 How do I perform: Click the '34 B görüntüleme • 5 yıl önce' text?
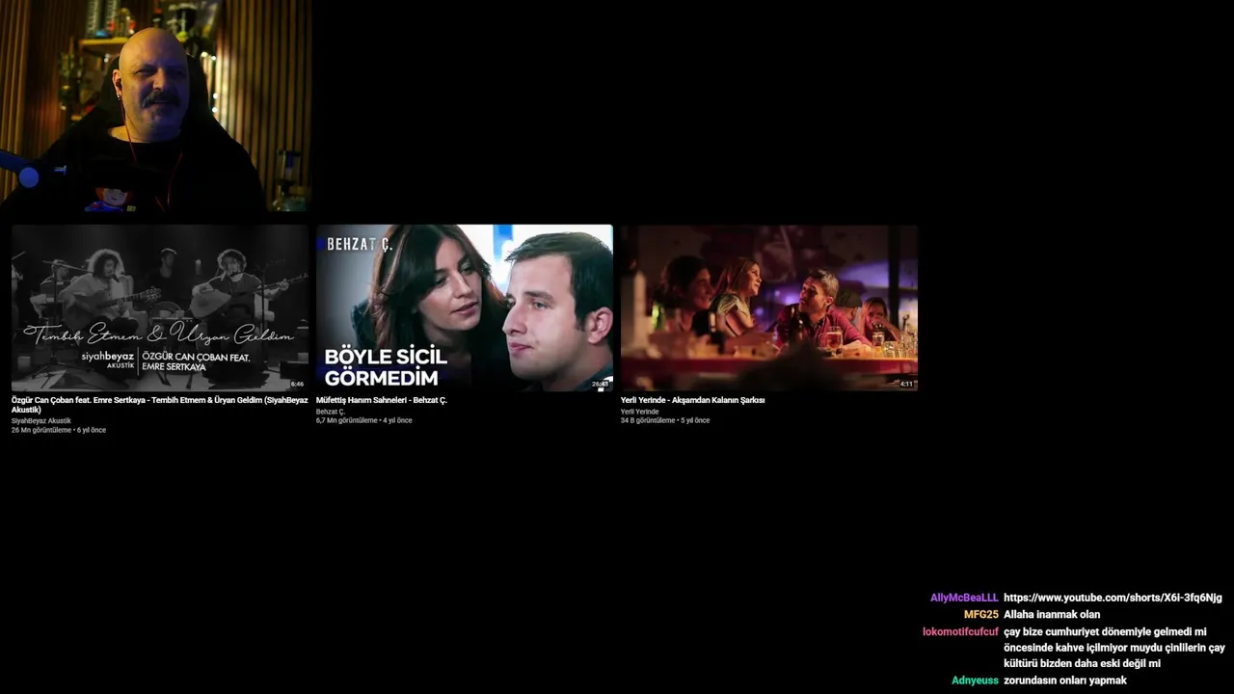(x=665, y=420)
